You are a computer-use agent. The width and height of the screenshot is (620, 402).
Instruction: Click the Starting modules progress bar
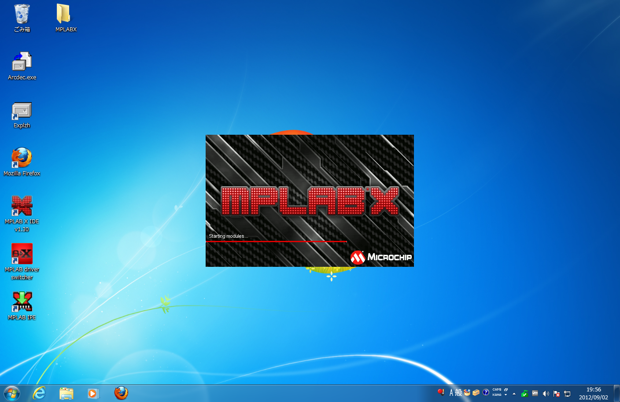(276, 242)
